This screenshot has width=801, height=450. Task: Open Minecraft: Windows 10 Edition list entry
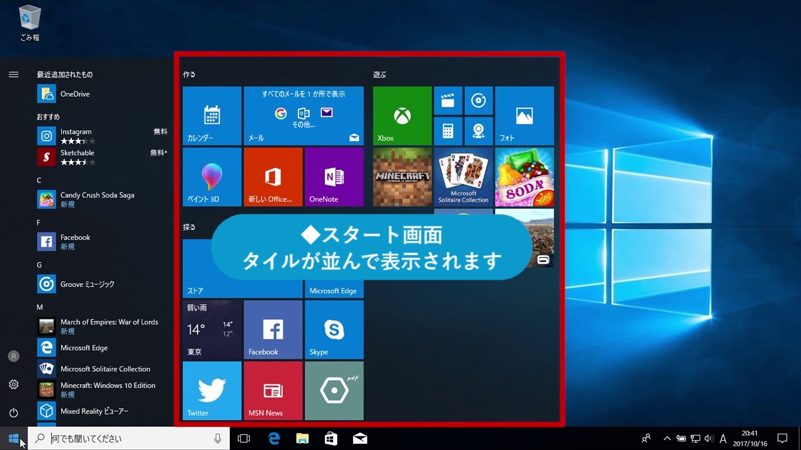pyautogui.click(x=102, y=390)
